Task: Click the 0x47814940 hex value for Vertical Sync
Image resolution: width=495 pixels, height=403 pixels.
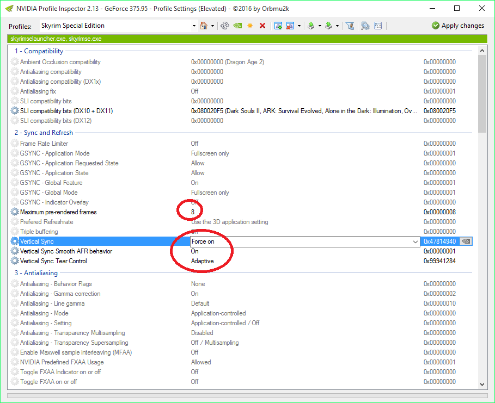Action: (439, 241)
